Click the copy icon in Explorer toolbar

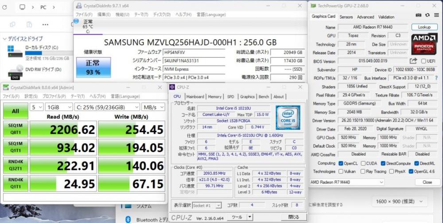pyautogui.click(x=12, y=25)
